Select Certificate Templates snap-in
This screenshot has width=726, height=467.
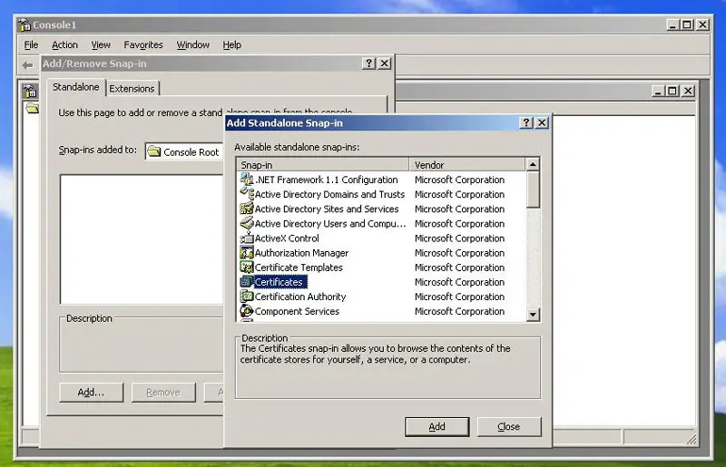click(x=299, y=268)
